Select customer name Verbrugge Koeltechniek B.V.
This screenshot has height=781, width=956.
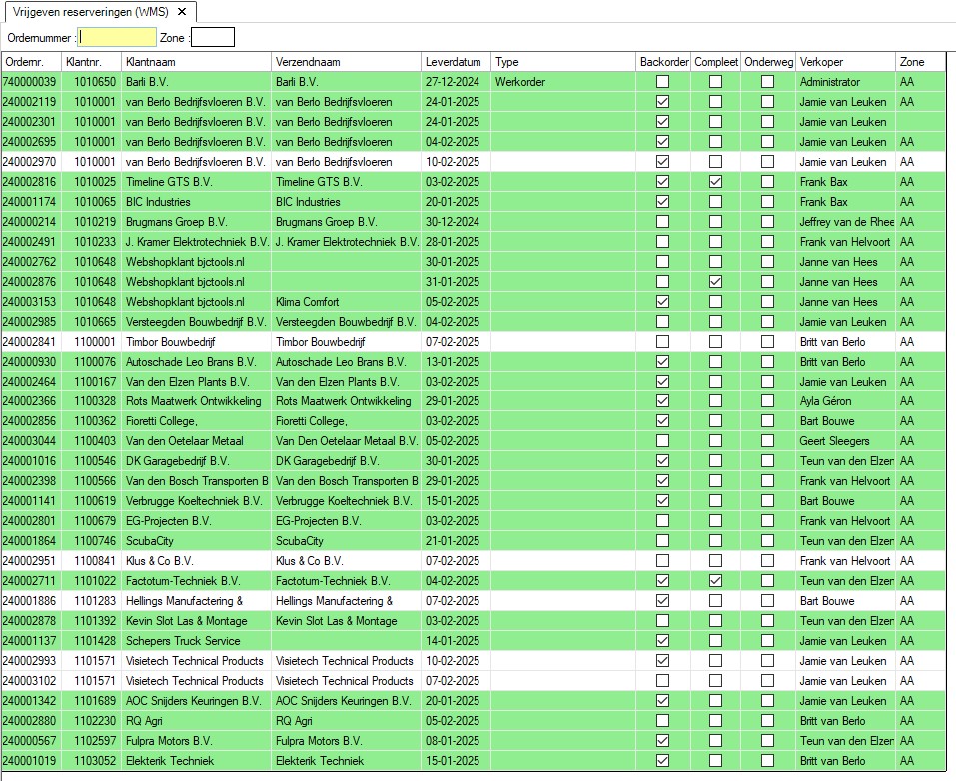(x=194, y=501)
